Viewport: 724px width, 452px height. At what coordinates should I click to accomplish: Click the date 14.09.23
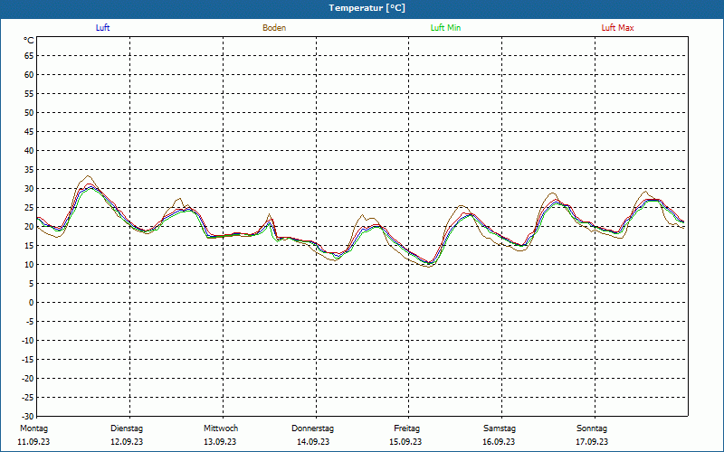(x=313, y=442)
